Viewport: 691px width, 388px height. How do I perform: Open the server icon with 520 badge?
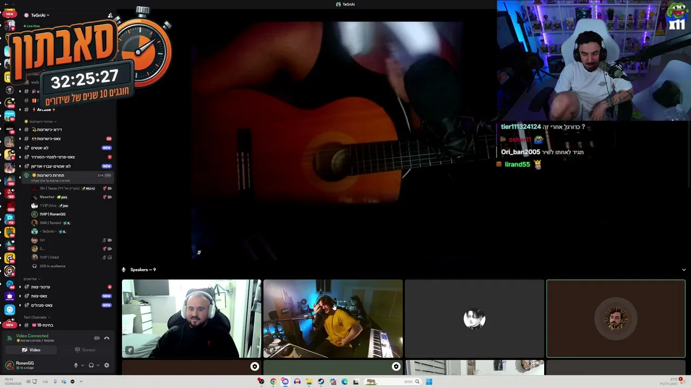click(9, 206)
